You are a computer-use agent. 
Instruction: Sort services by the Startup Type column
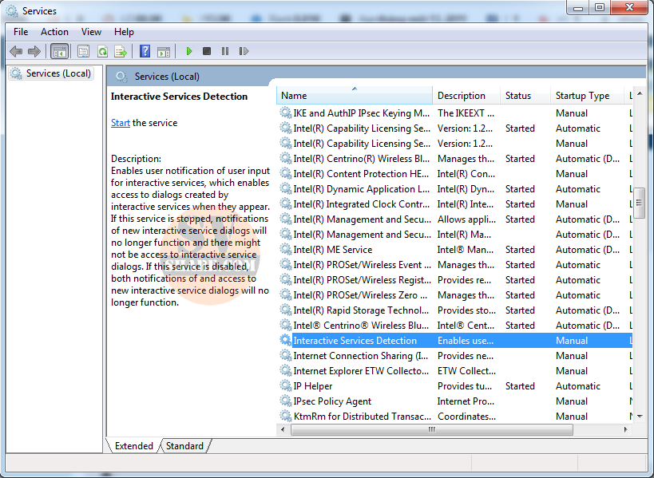582,95
